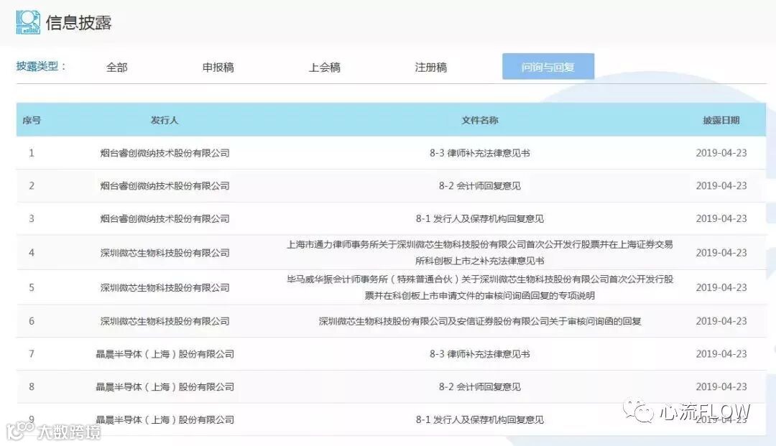Viewport: 776px width, 446px height.
Task: Open row 2 document 8-2 会计师回复意见
Action: click(479, 186)
